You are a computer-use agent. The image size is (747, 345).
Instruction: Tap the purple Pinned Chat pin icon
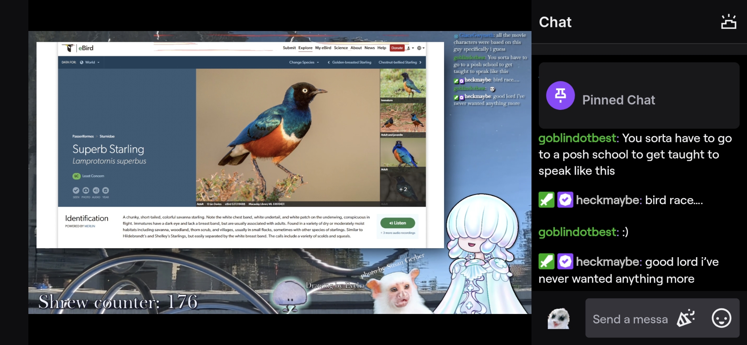pyautogui.click(x=560, y=96)
